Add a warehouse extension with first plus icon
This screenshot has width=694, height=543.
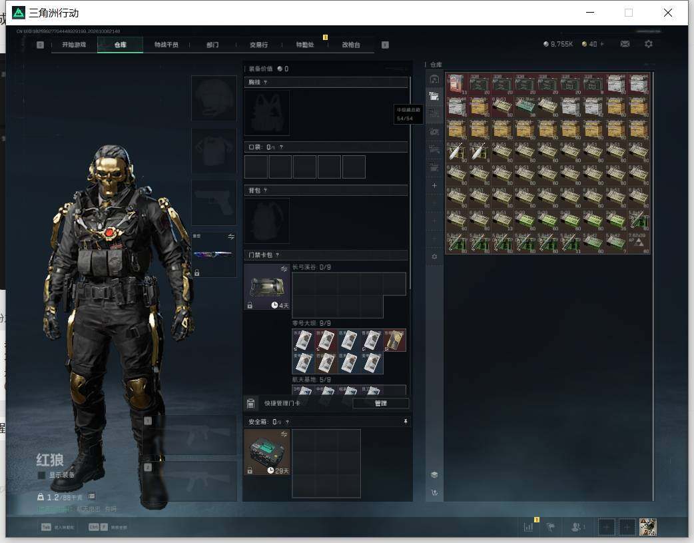tap(434, 186)
